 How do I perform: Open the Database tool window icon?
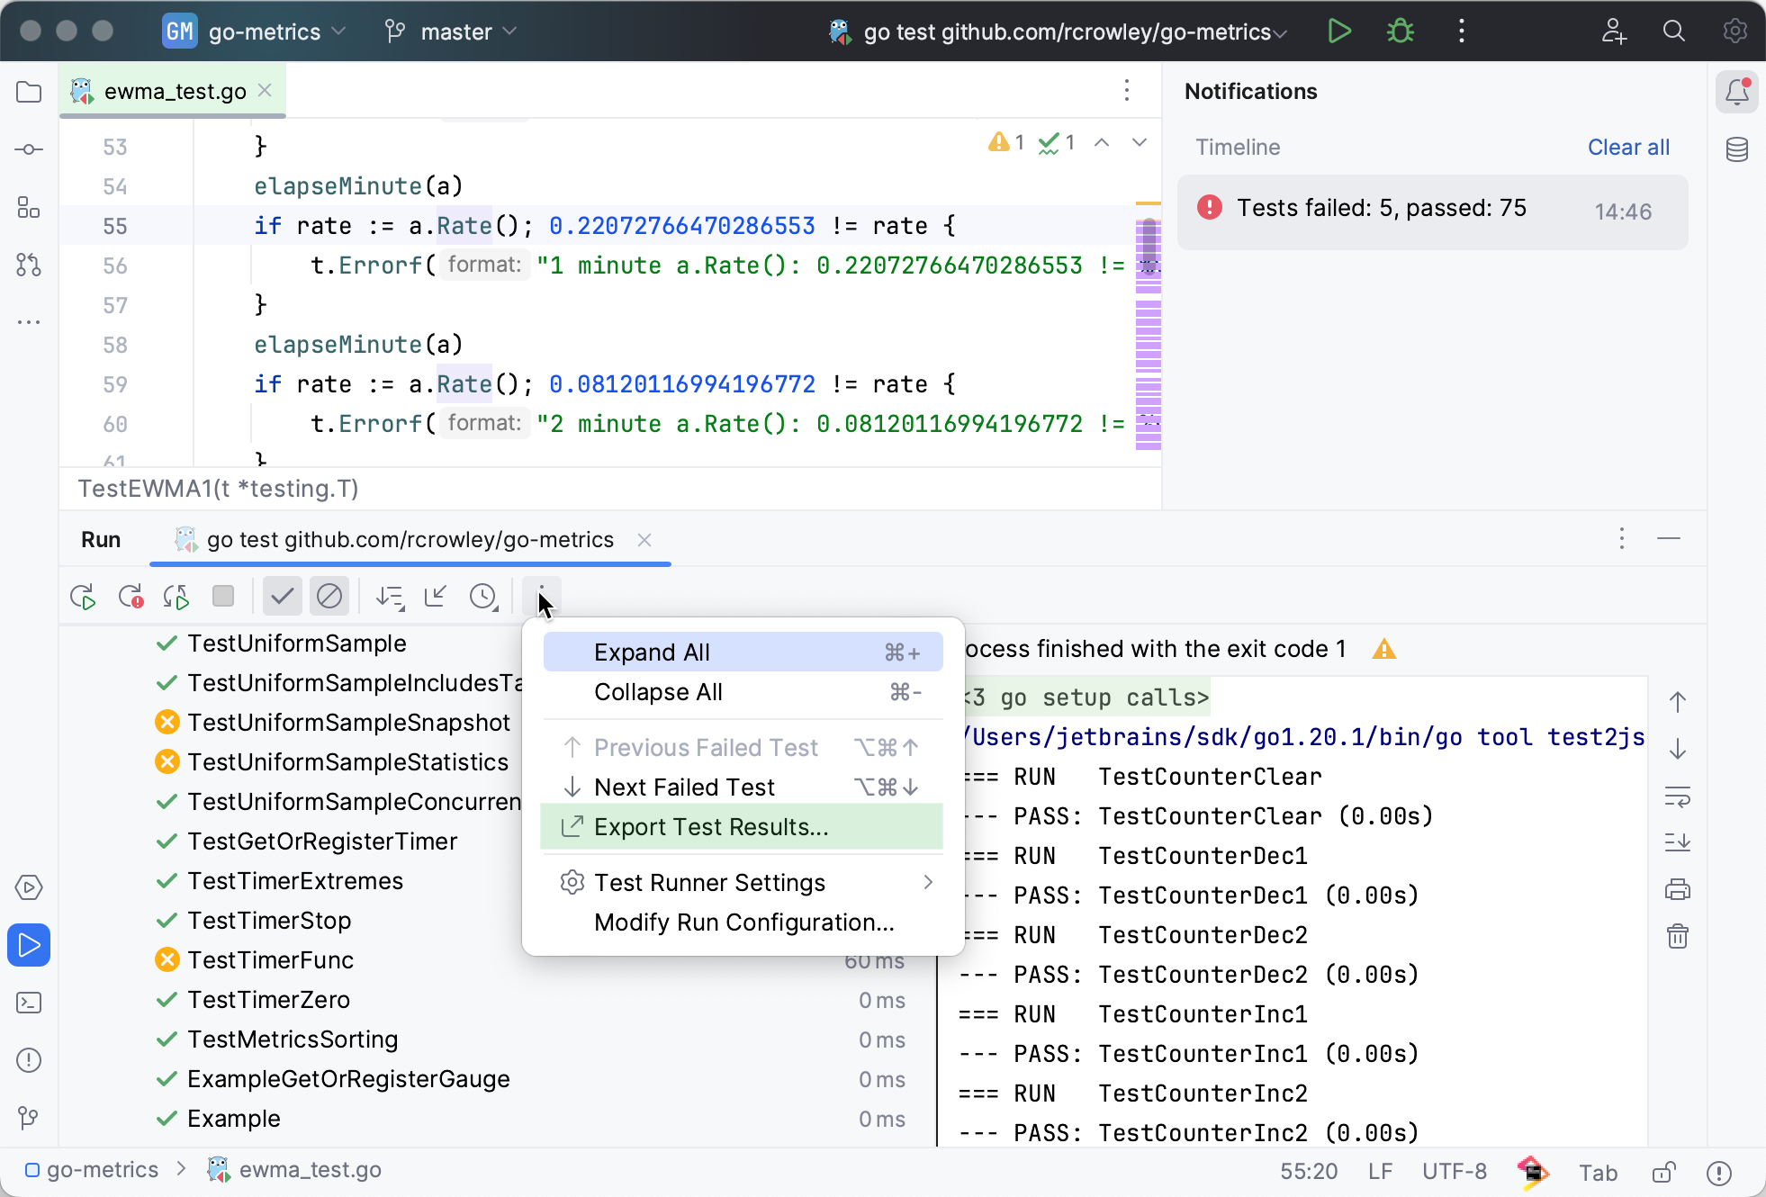click(1737, 149)
